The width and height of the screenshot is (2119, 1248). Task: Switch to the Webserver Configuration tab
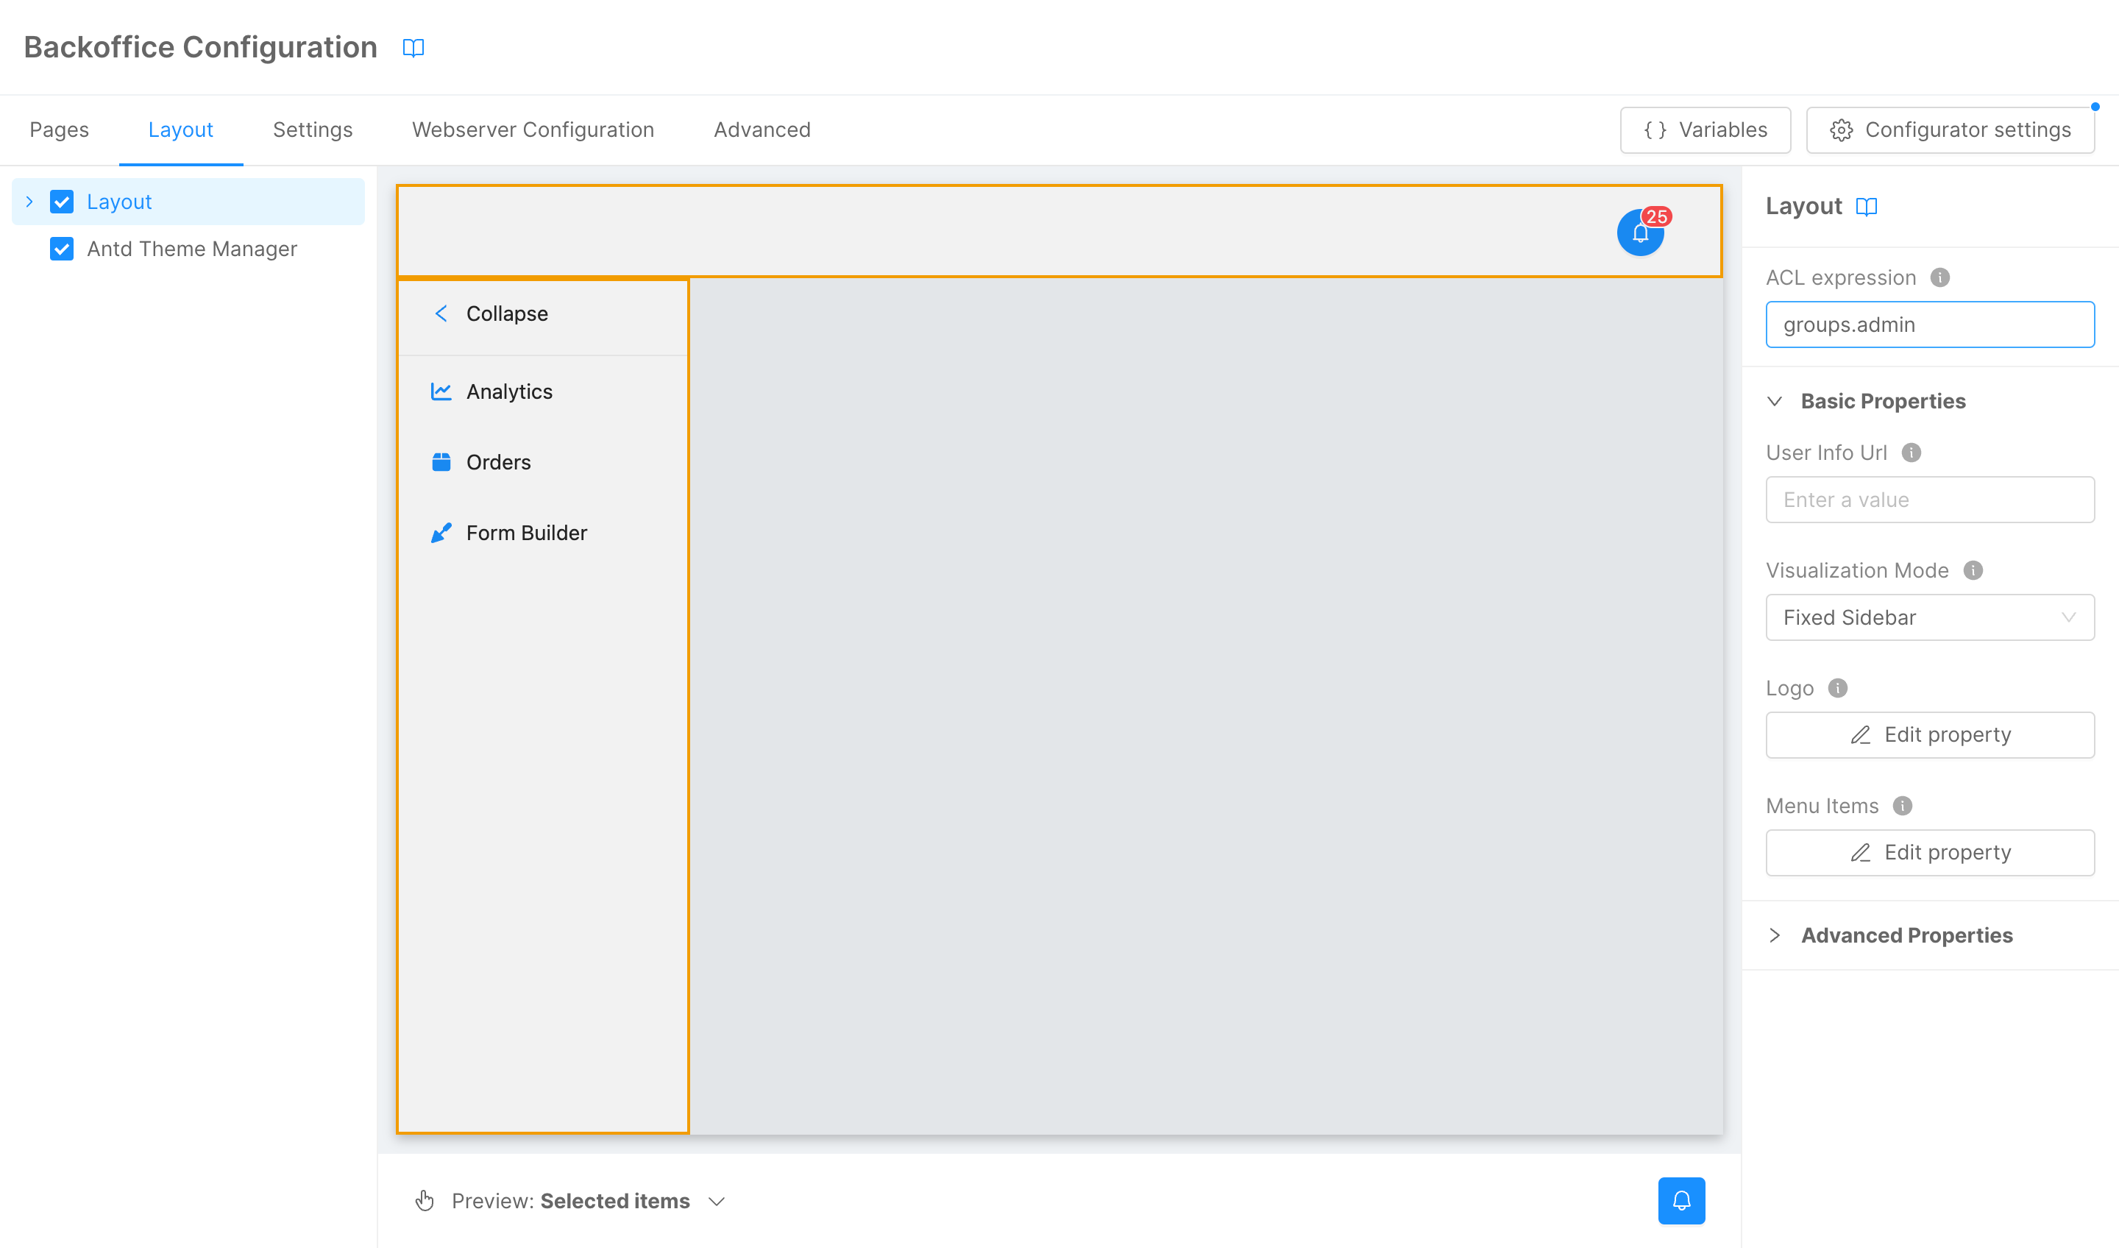point(532,130)
